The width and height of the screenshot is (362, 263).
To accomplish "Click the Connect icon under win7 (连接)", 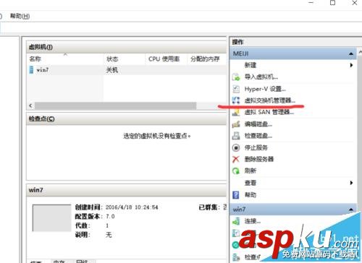I will (236, 221).
